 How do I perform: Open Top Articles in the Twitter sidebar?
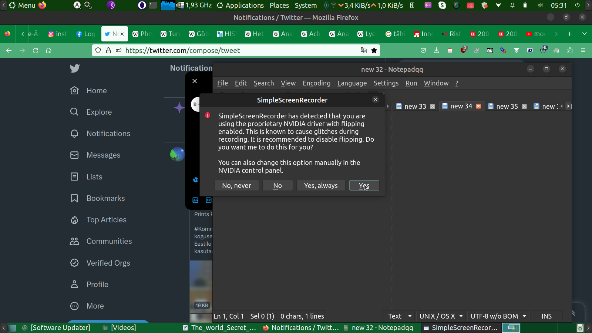(x=98, y=220)
